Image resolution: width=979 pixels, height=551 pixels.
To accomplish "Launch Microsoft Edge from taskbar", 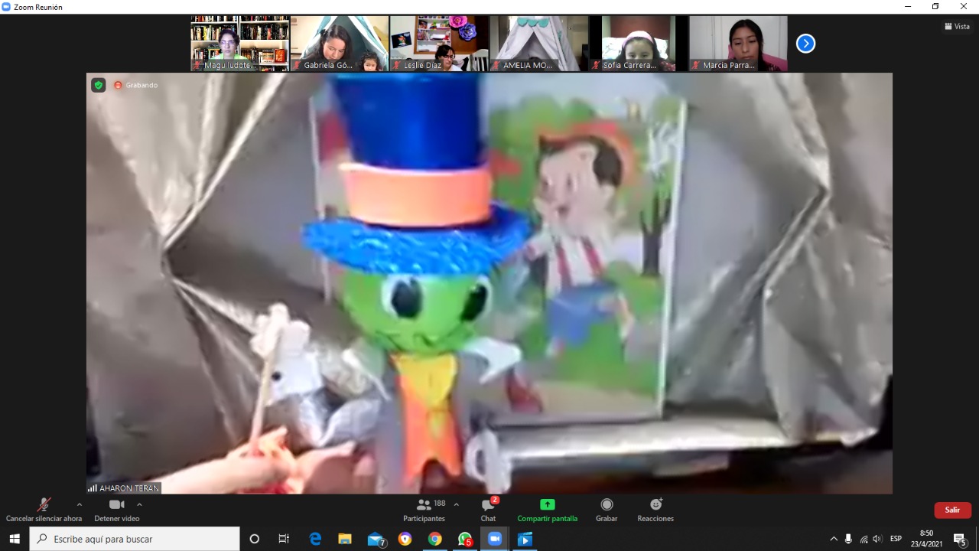I will pyautogui.click(x=315, y=539).
